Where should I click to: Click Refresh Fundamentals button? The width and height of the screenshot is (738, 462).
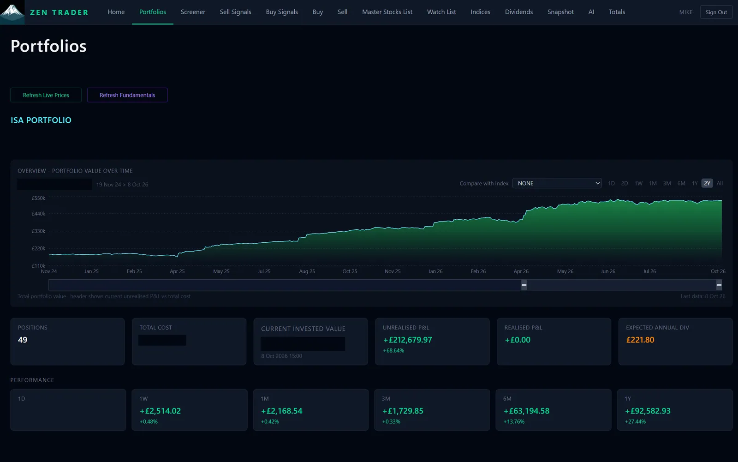pos(127,95)
